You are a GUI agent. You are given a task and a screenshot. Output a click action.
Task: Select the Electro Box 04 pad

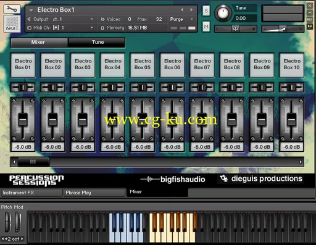(112, 65)
